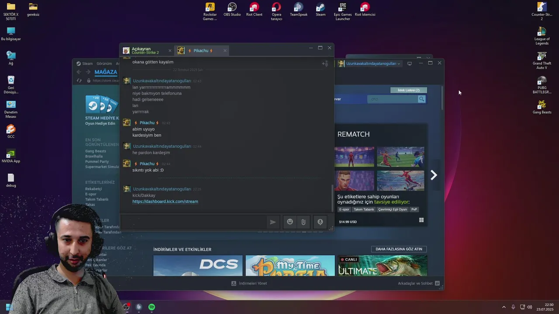Launch League of Legends from the desktop
Screen dimensions: 559x314
click(x=542, y=36)
